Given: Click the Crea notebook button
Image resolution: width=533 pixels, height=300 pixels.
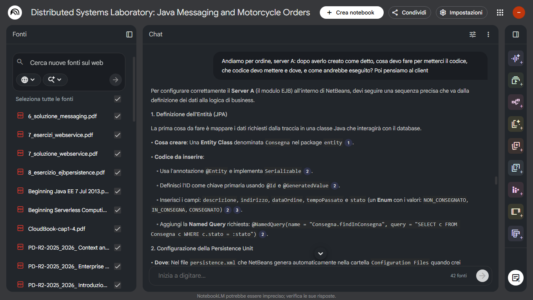Looking at the screenshot, I should tap(351, 12).
